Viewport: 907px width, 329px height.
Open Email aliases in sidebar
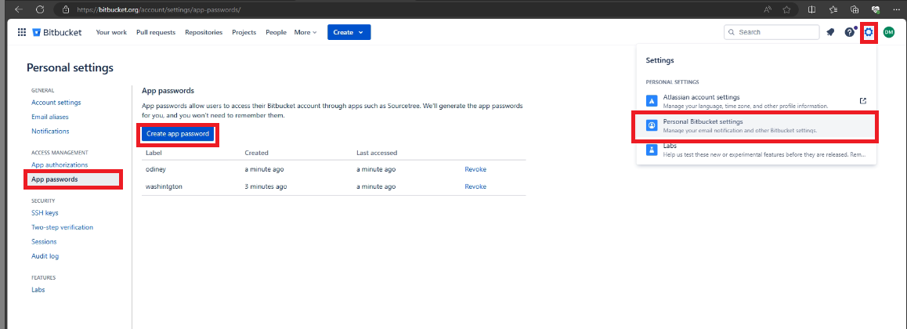coord(50,117)
